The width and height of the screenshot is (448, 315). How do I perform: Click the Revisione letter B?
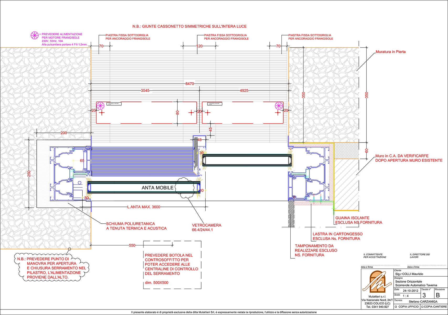pos(438,295)
